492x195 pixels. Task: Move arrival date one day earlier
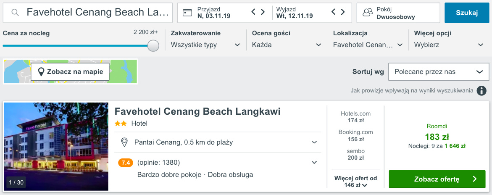(253, 12)
